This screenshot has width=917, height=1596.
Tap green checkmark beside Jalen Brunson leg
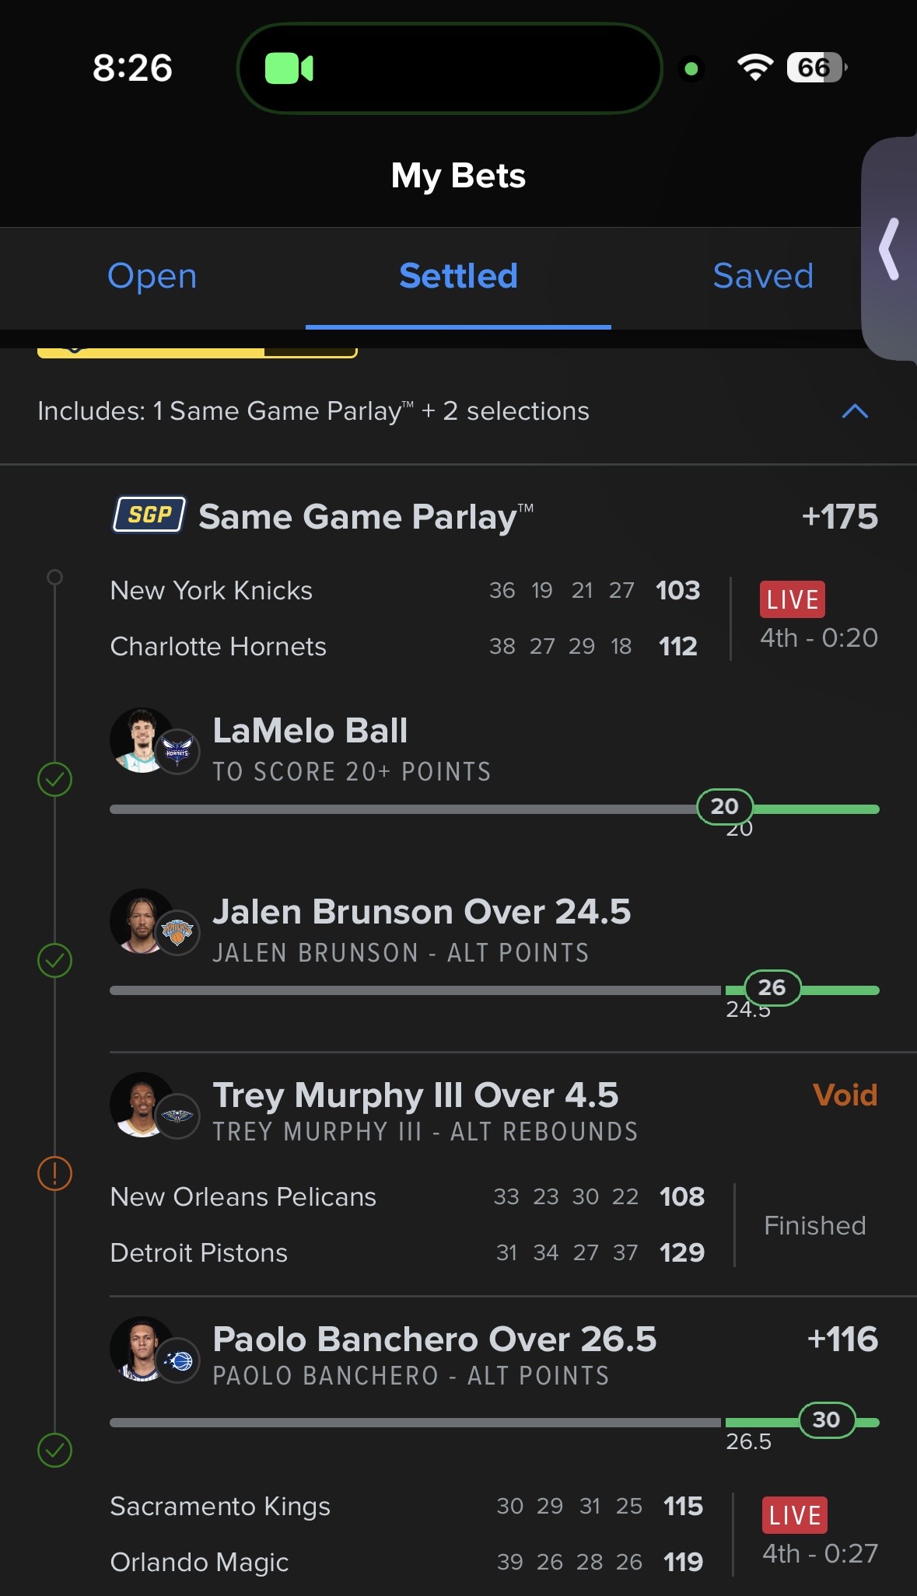tap(54, 960)
